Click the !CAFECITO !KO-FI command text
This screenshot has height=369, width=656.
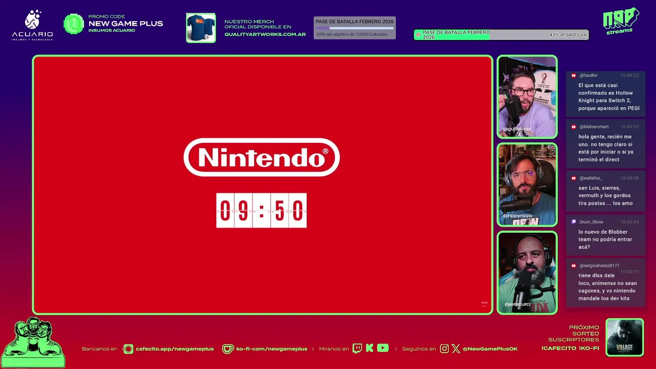[x=570, y=348]
